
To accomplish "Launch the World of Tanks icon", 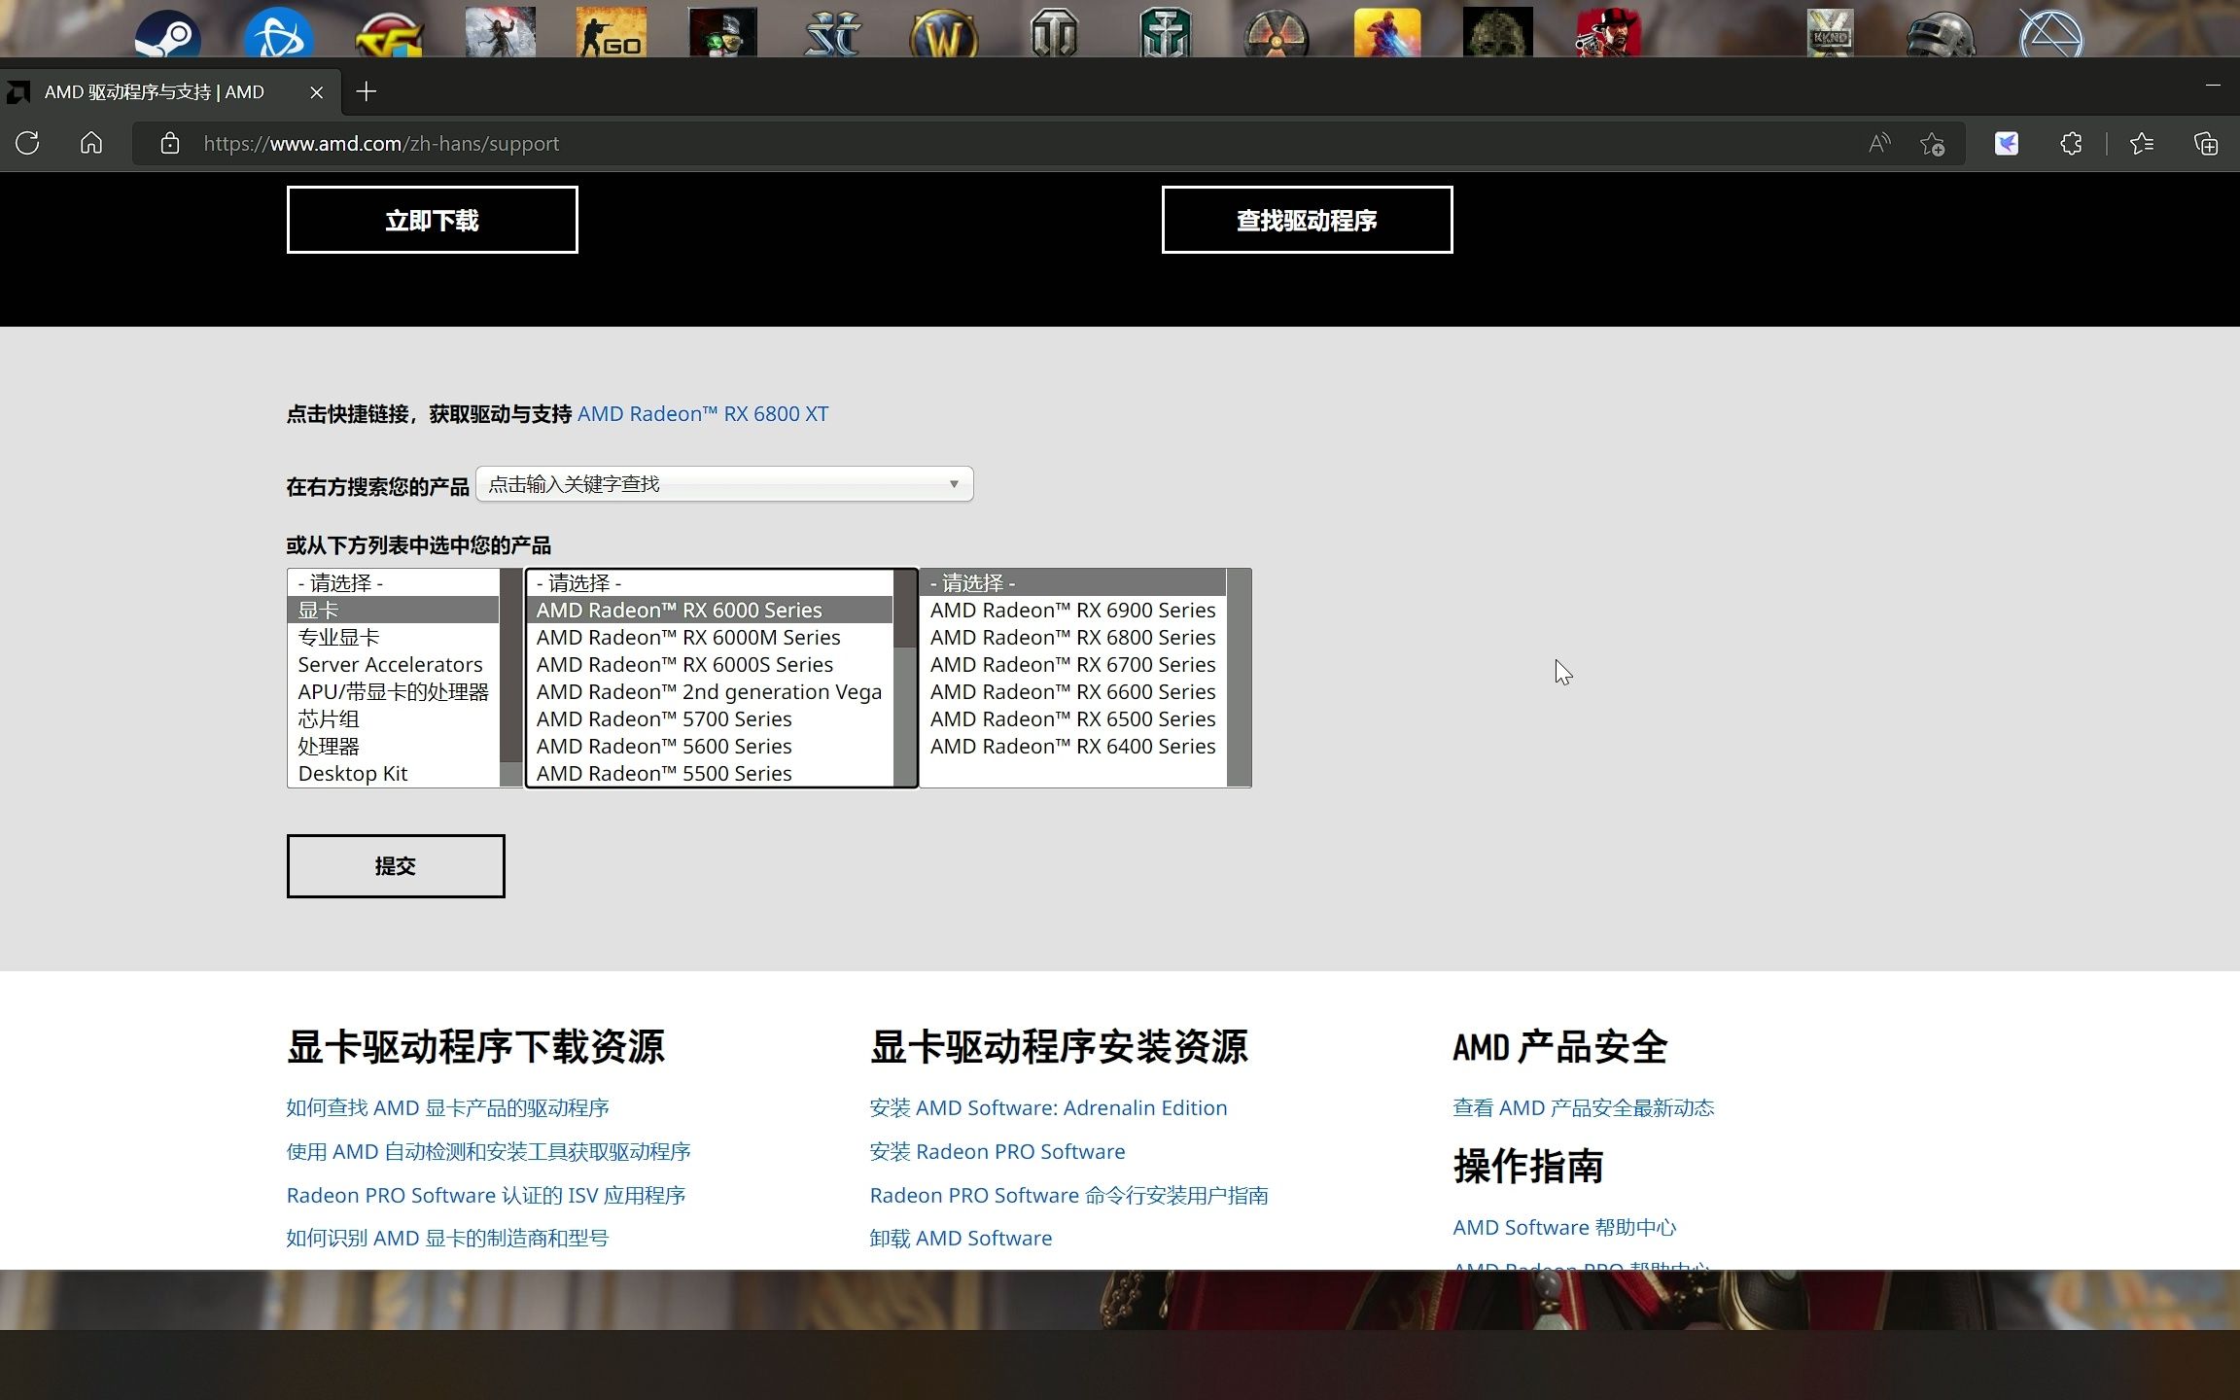I will [1055, 31].
